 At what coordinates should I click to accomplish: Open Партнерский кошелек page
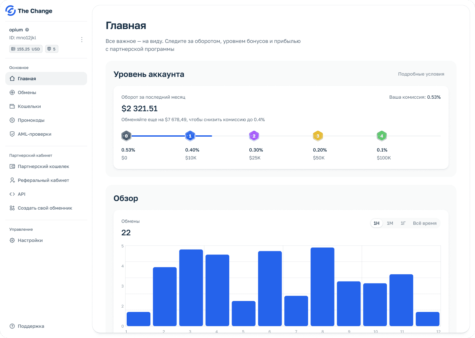point(46,166)
